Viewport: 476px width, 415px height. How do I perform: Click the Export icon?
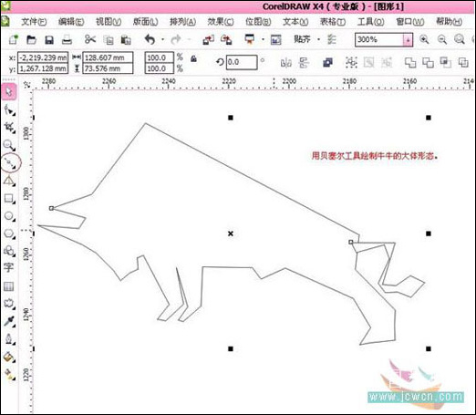pyautogui.click(x=226, y=39)
